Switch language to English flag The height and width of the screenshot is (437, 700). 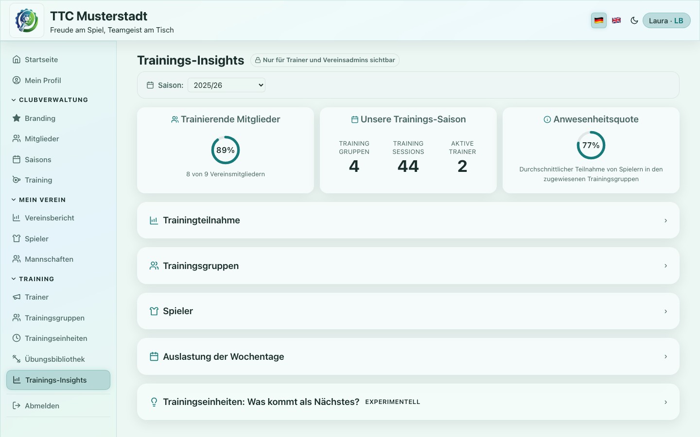(x=616, y=20)
